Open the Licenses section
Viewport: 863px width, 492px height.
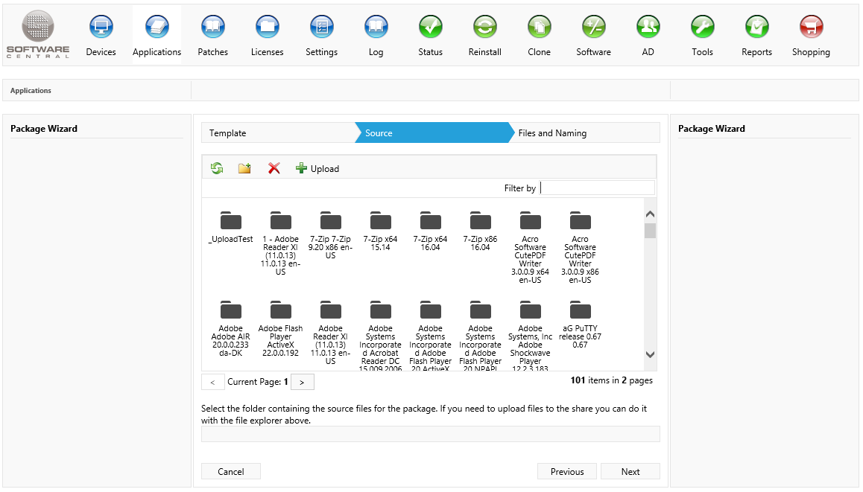(267, 36)
